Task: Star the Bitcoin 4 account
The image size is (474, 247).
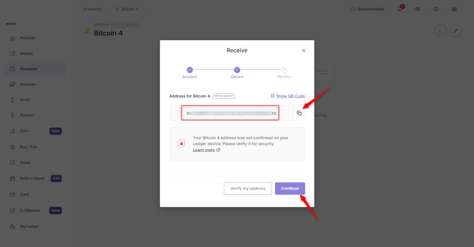Action: (x=440, y=31)
